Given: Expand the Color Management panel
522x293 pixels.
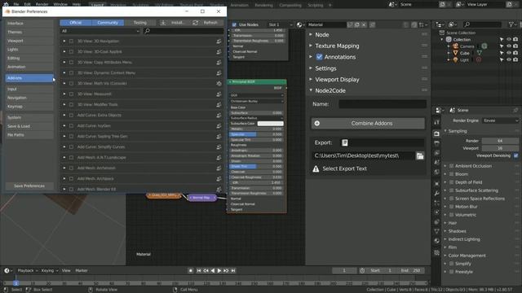Looking at the screenshot, I should click(445, 256).
